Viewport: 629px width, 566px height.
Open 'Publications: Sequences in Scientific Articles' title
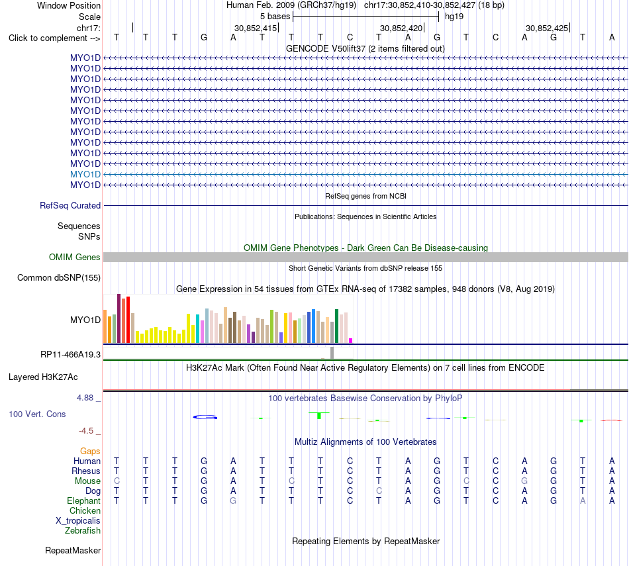[x=365, y=216]
